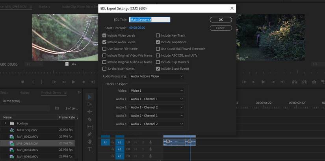Screen dimensions: 325x161
Task: Mark Out point in Source monitor
Action: coord(42,82)
